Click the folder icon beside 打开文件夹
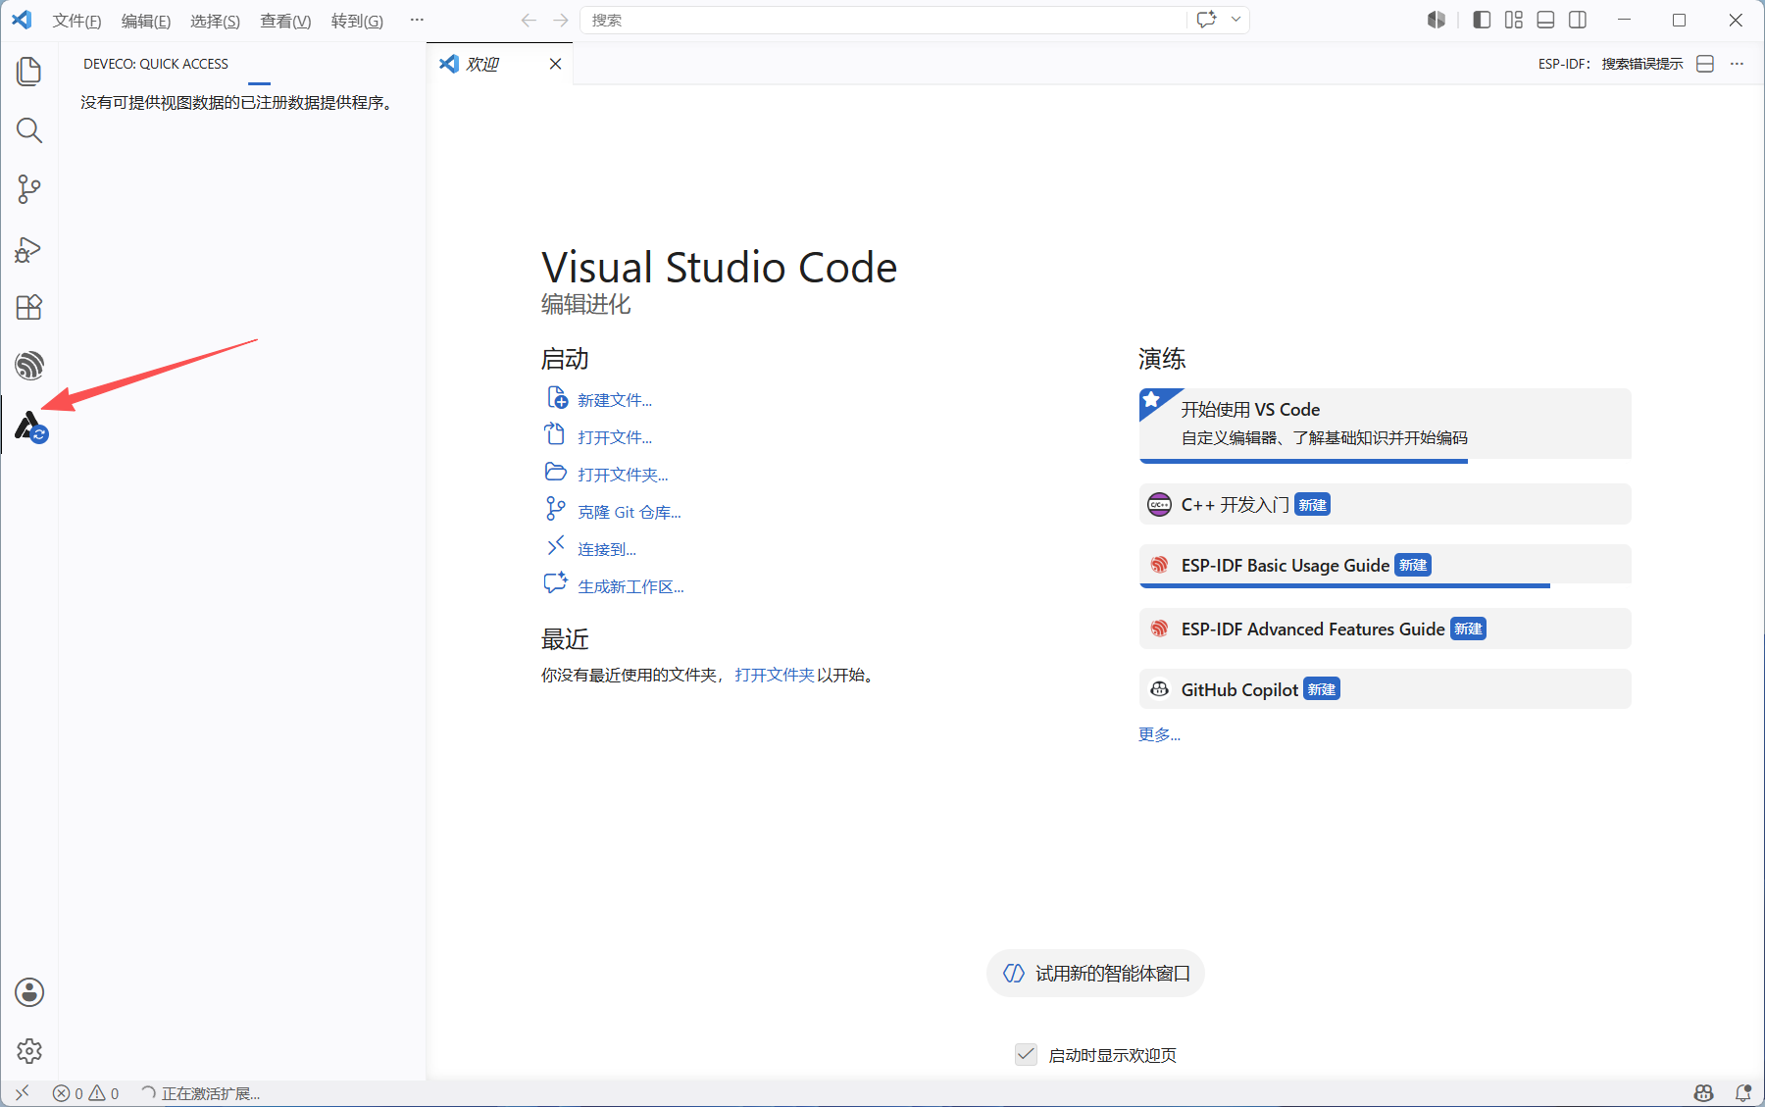Viewport: 1765px width, 1107px height. 556,473
